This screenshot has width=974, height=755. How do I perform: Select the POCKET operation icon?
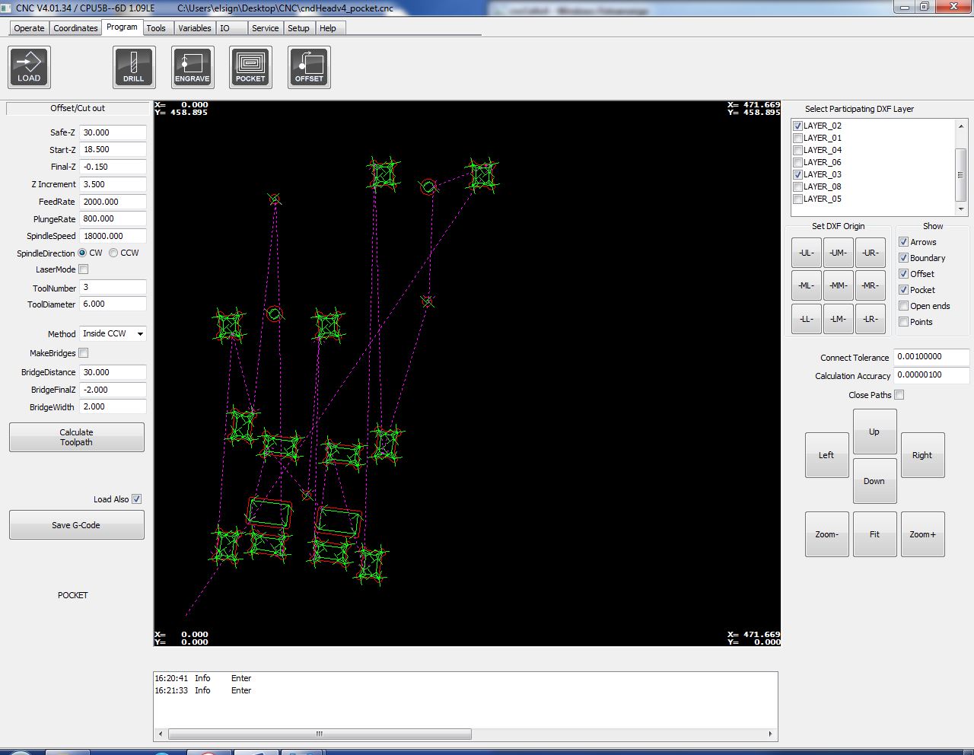250,67
